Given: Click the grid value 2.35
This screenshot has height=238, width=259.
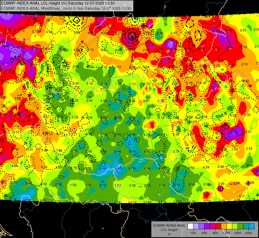Looking at the screenshot, I should click(247, 115).
